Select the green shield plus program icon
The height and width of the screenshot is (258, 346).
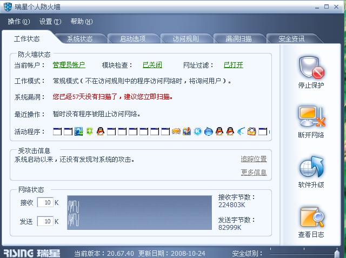click(90, 131)
